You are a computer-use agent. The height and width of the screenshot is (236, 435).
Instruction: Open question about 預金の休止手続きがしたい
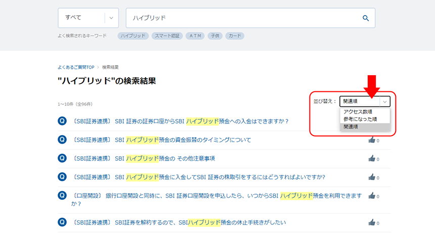click(x=179, y=222)
